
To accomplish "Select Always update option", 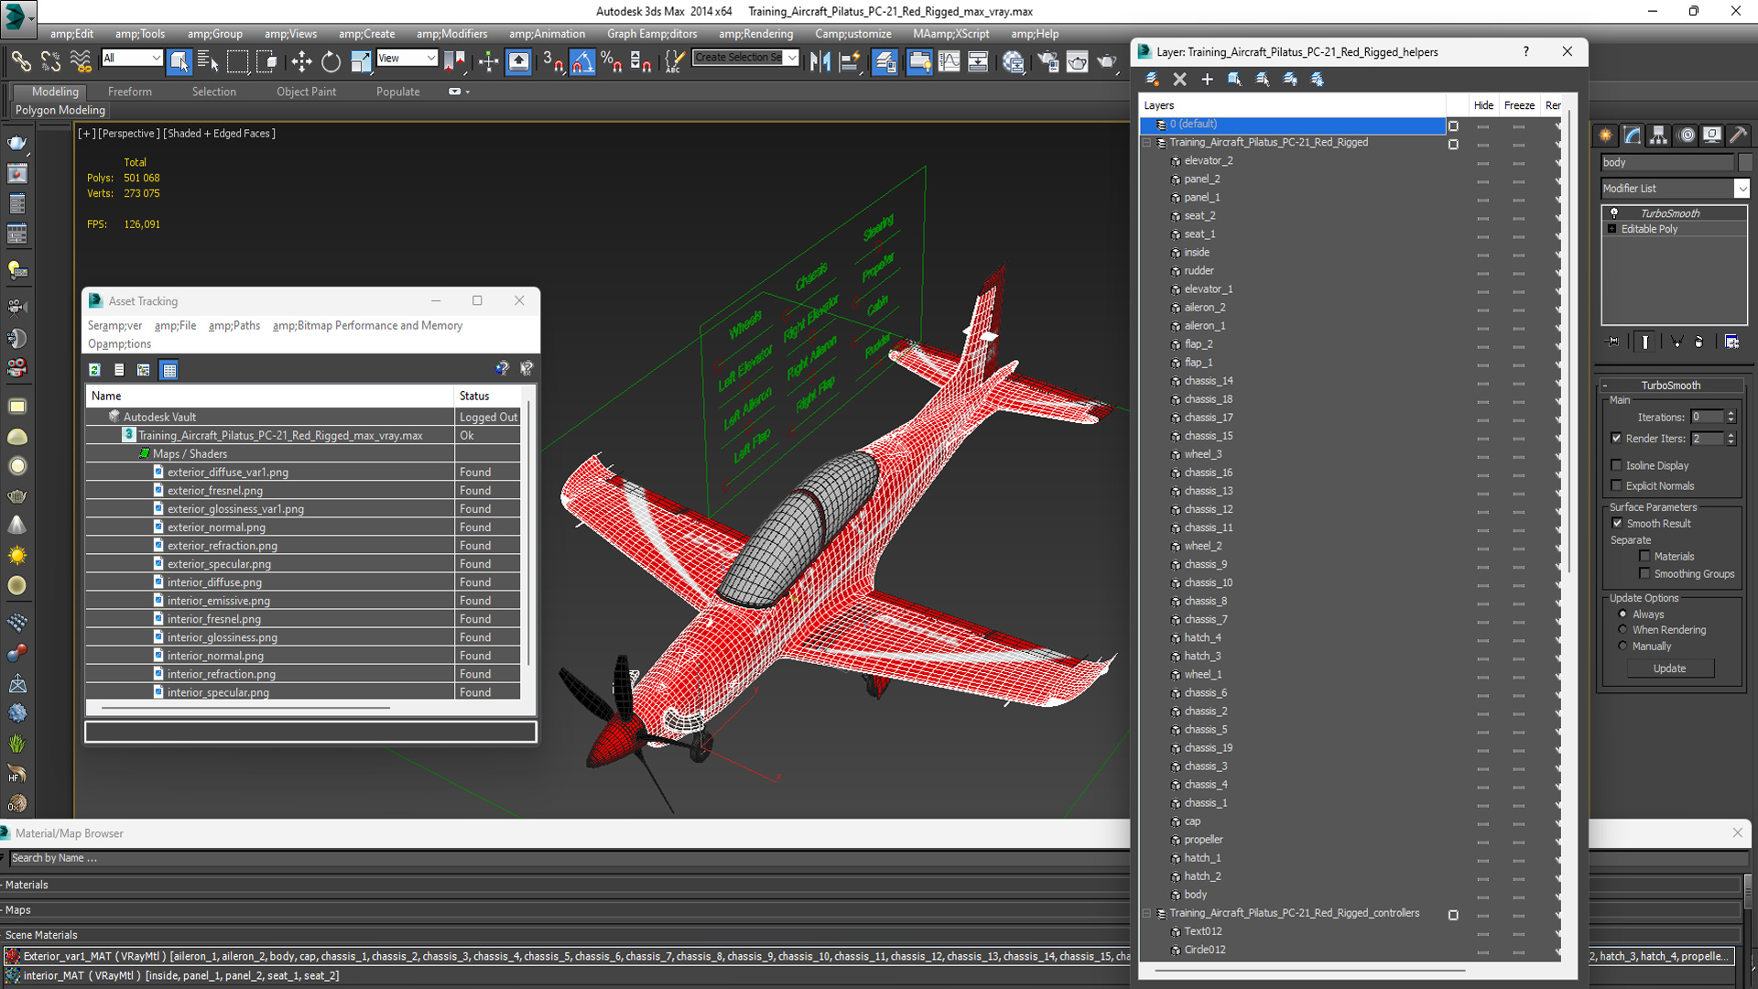I will point(1622,614).
